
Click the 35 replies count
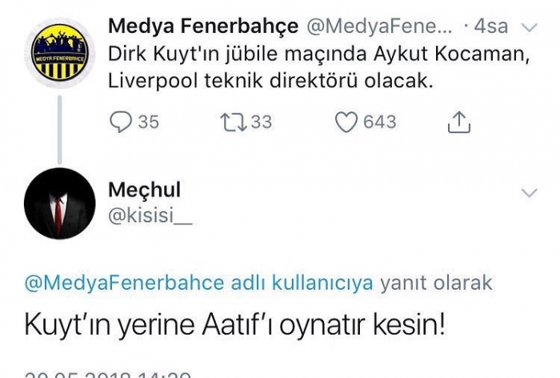click(x=149, y=122)
